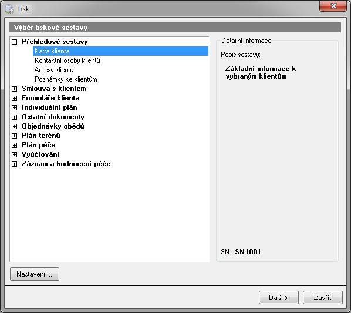Select the Plán terénů label
The image size is (351, 313).
[41, 136]
